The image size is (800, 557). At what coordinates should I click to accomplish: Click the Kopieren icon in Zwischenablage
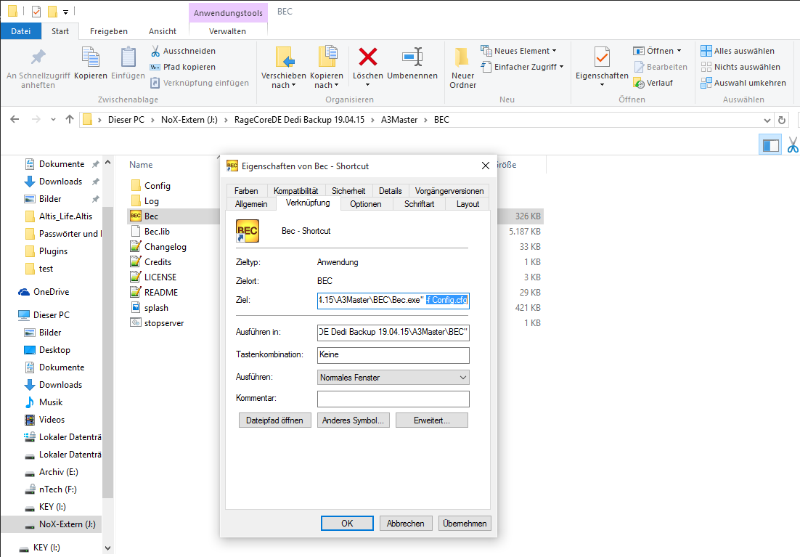click(91, 57)
